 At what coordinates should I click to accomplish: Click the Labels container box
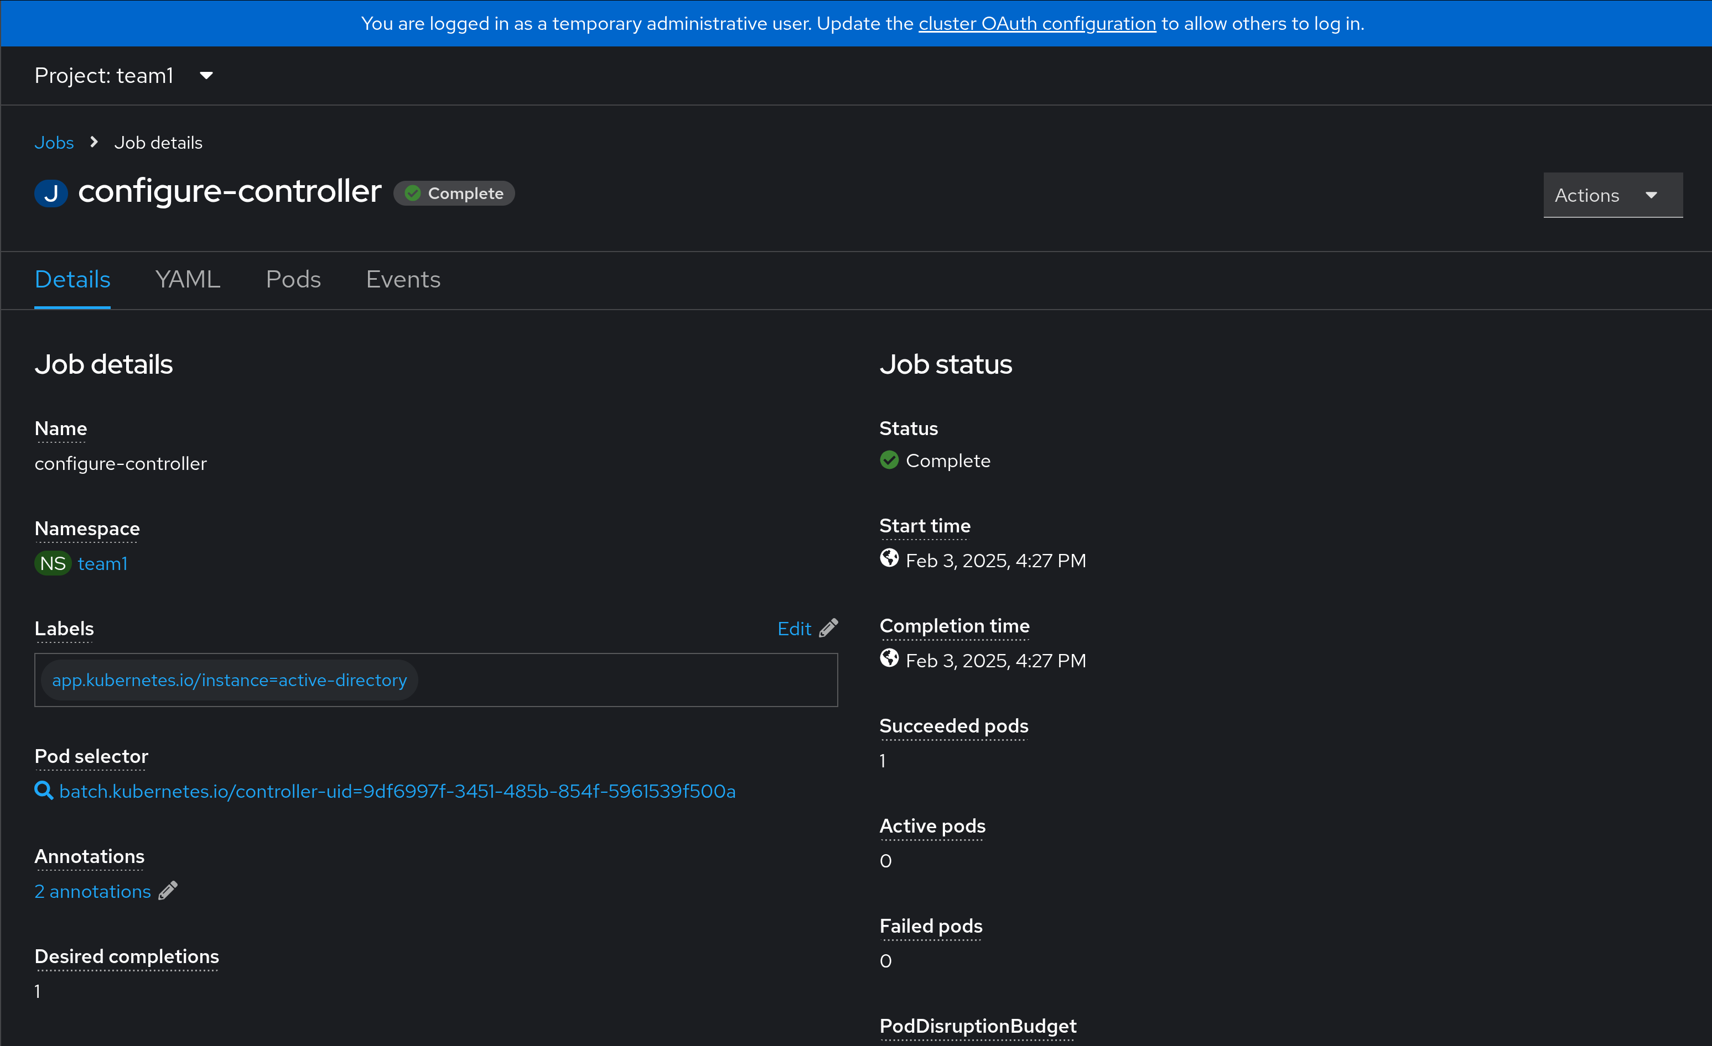click(437, 680)
